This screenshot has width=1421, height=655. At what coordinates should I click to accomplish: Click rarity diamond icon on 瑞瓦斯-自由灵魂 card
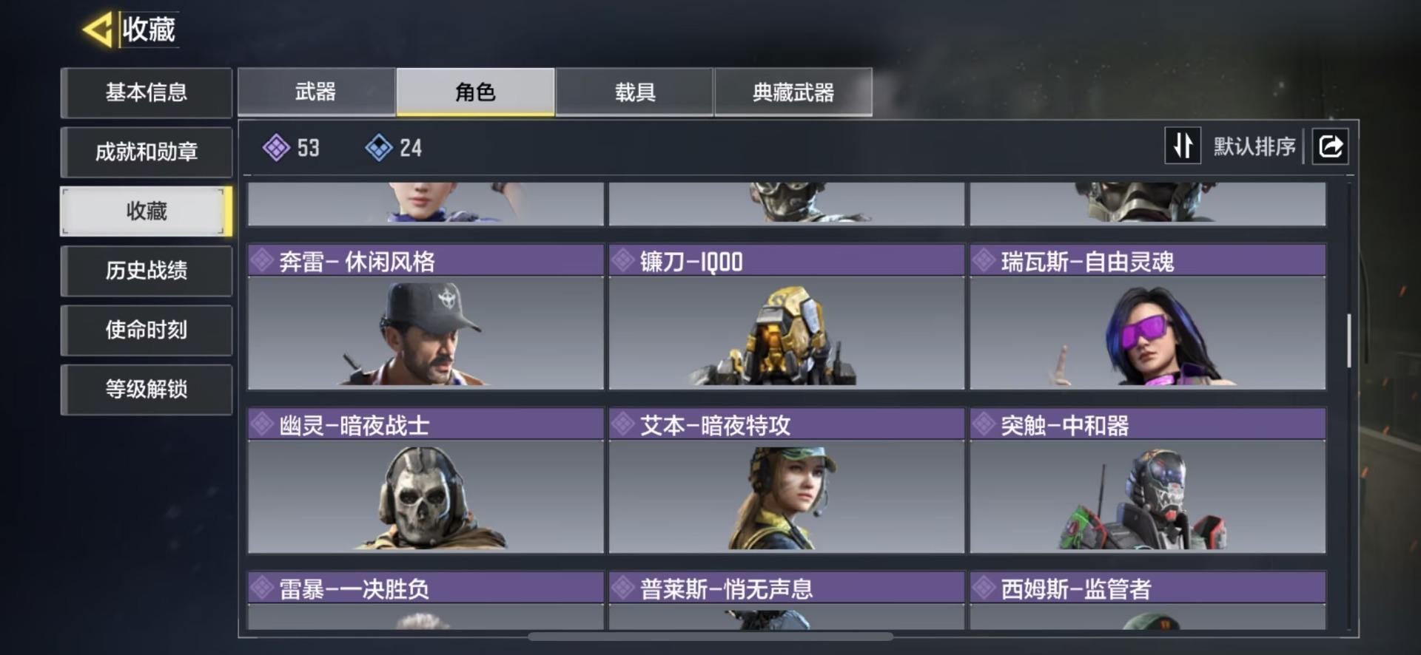[x=984, y=260]
